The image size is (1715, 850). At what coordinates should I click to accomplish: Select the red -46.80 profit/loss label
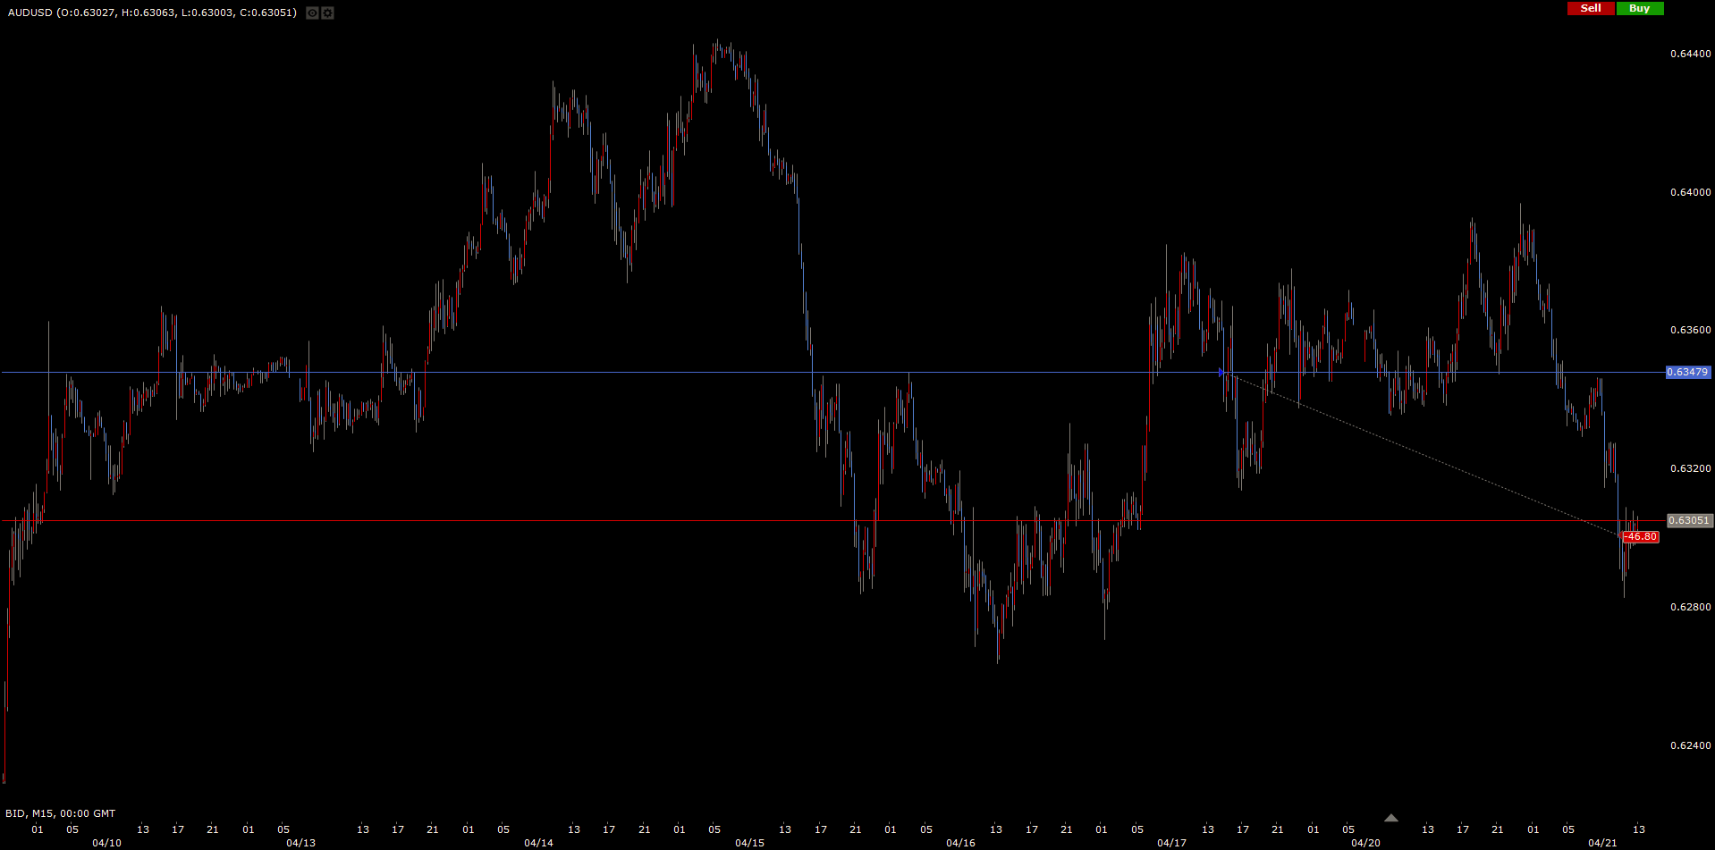(1641, 537)
